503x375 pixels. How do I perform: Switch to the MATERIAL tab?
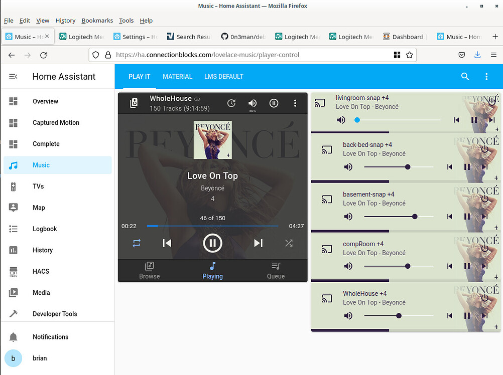click(x=177, y=76)
